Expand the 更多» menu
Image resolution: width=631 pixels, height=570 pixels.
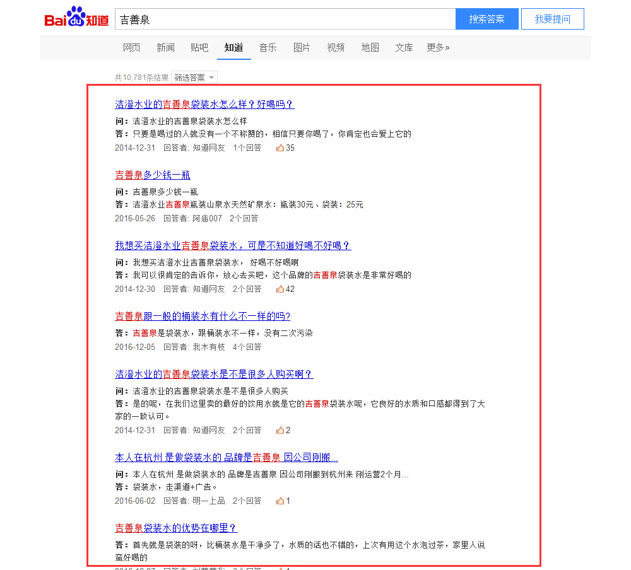pyautogui.click(x=439, y=48)
